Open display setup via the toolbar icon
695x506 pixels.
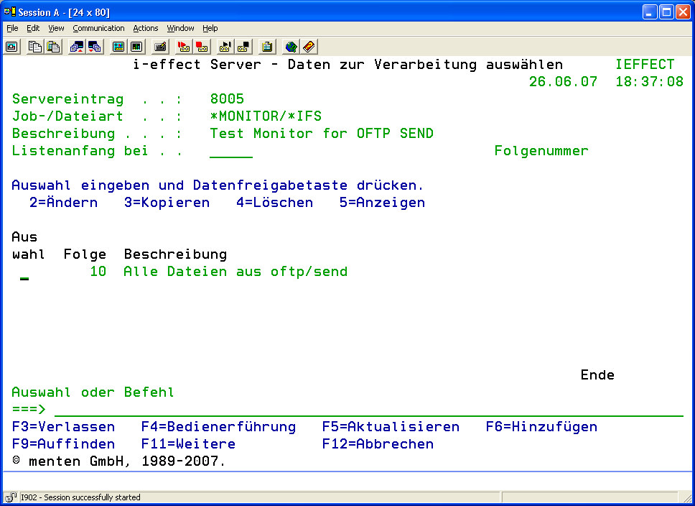pos(118,47)
